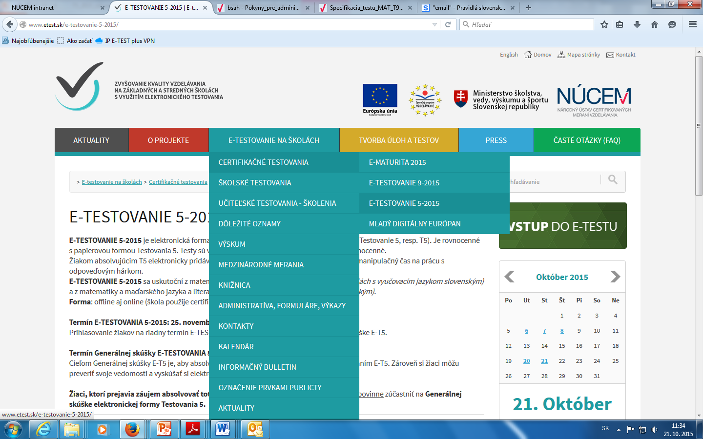This screenshot has width=703, height=439.
Task: Open UČITEĽSKÉ TESTOVANIA - ŠKOLENIA entry
Action: (x=284, y=203)
